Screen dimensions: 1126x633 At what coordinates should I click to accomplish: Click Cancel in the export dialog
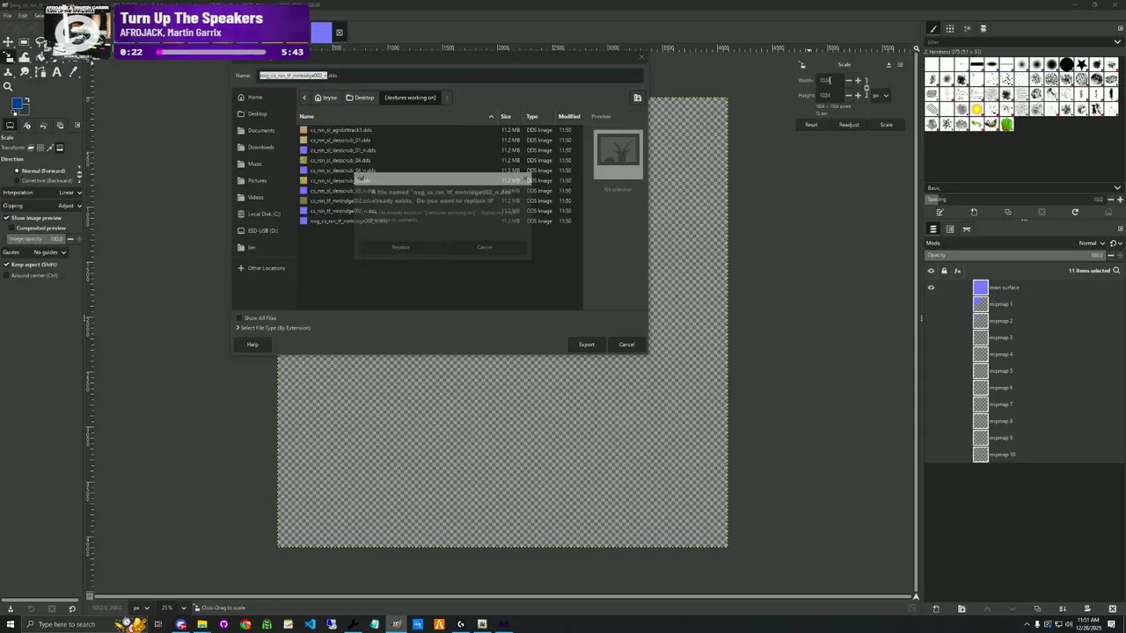pyautogui.click(x=626, y=345)
